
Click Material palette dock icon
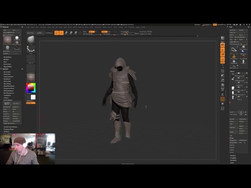[22, 27]
